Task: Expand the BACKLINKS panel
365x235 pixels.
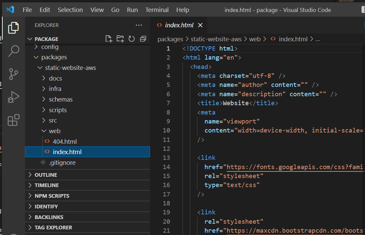Action: [x=87, y=217]
